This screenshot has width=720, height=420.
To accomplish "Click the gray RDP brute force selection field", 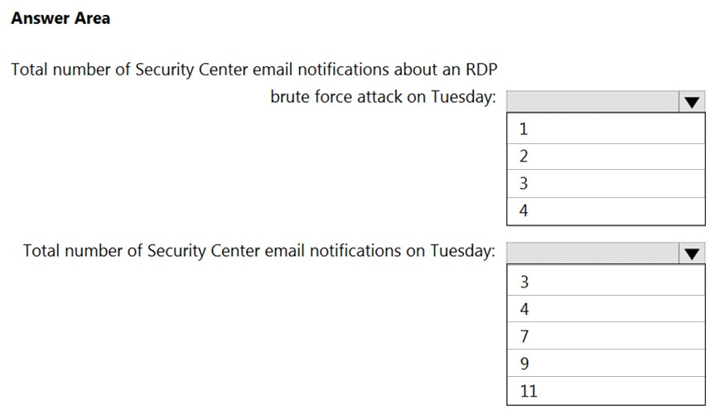I will pos(592,102).
